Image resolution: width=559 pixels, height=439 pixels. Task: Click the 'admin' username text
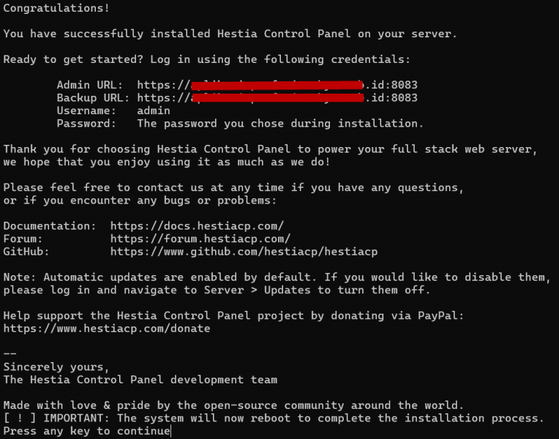click(154, 110)
